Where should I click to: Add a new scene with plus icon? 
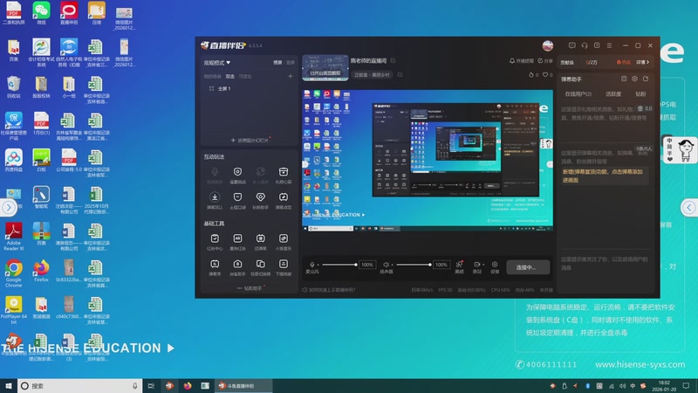pos(291,76)
